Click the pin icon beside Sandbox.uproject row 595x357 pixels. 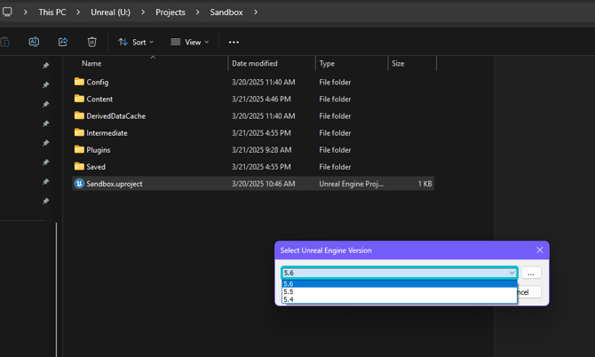click(x=45, y=182)
